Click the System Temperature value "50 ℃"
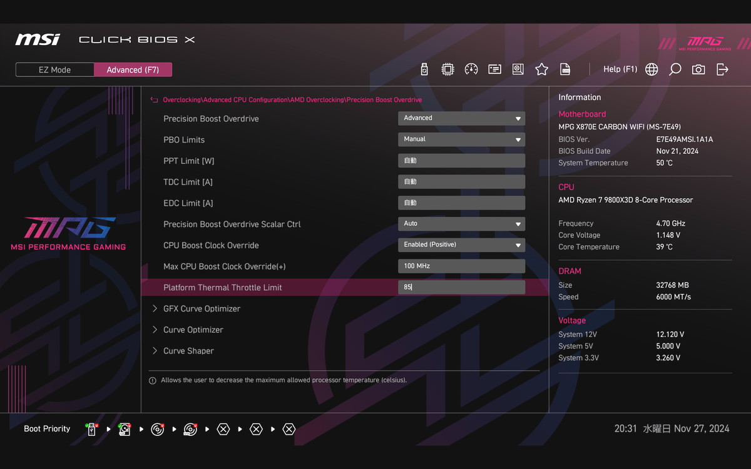Viewport: 751px width, 469px height. coord(665,163)
